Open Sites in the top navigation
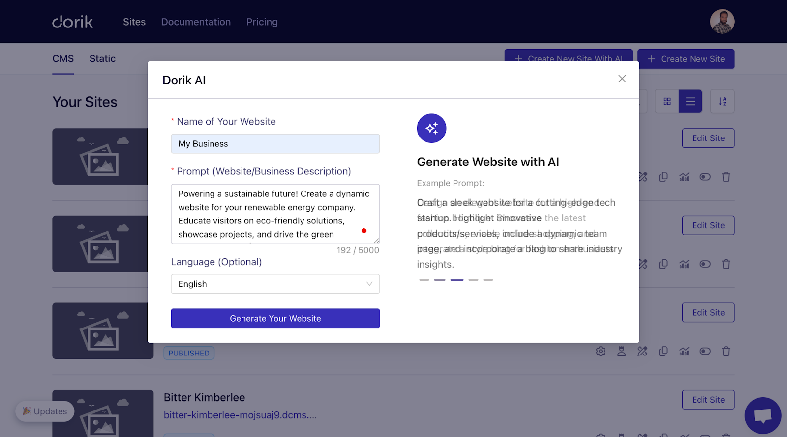 [x=134, y=22]
